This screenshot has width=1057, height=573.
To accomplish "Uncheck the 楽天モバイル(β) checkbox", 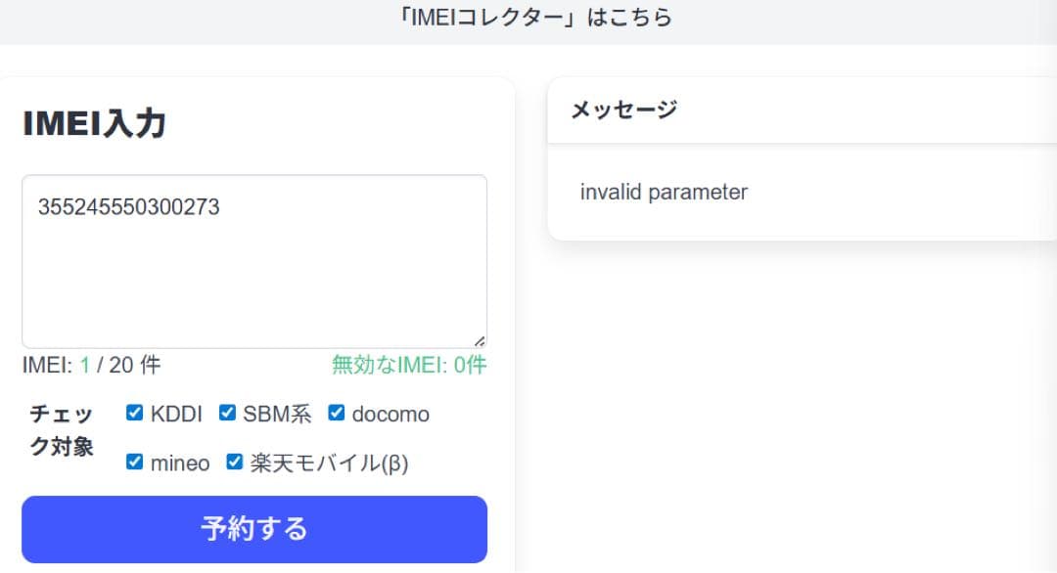I will [232, 462].
